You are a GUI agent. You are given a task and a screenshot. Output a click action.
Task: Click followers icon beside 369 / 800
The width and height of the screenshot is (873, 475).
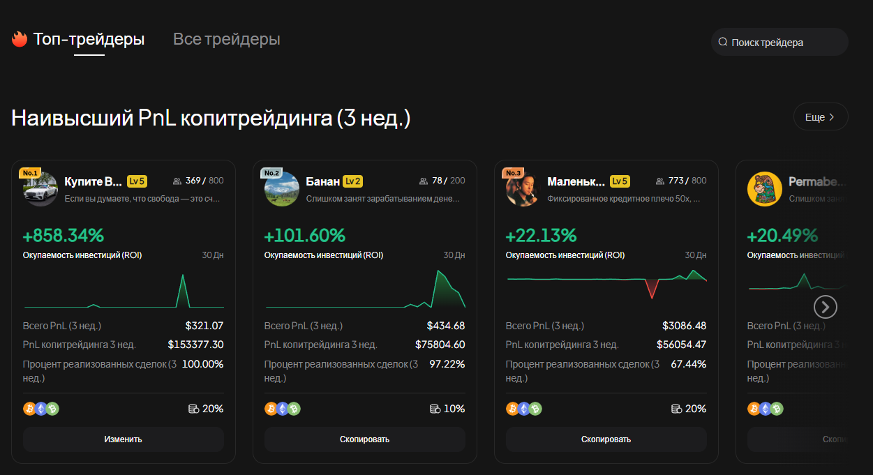pos(177,181)
